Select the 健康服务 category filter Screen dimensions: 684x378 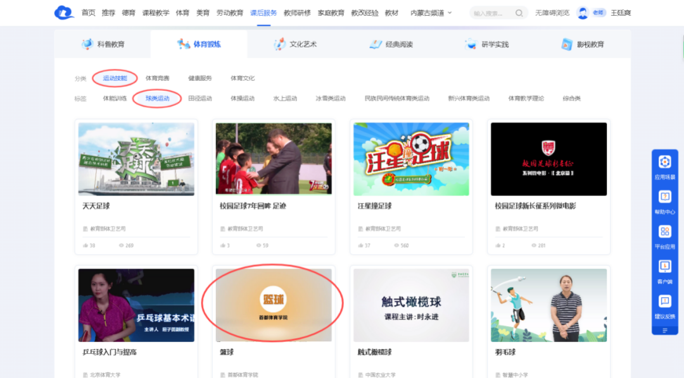click(x=199, y=78)
